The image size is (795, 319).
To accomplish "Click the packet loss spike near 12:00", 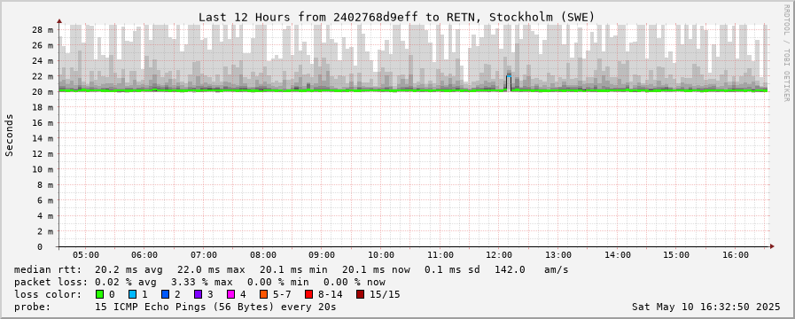I will 509,83.
